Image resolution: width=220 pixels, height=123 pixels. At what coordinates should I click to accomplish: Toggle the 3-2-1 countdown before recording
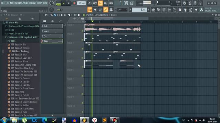coord(100,3)
